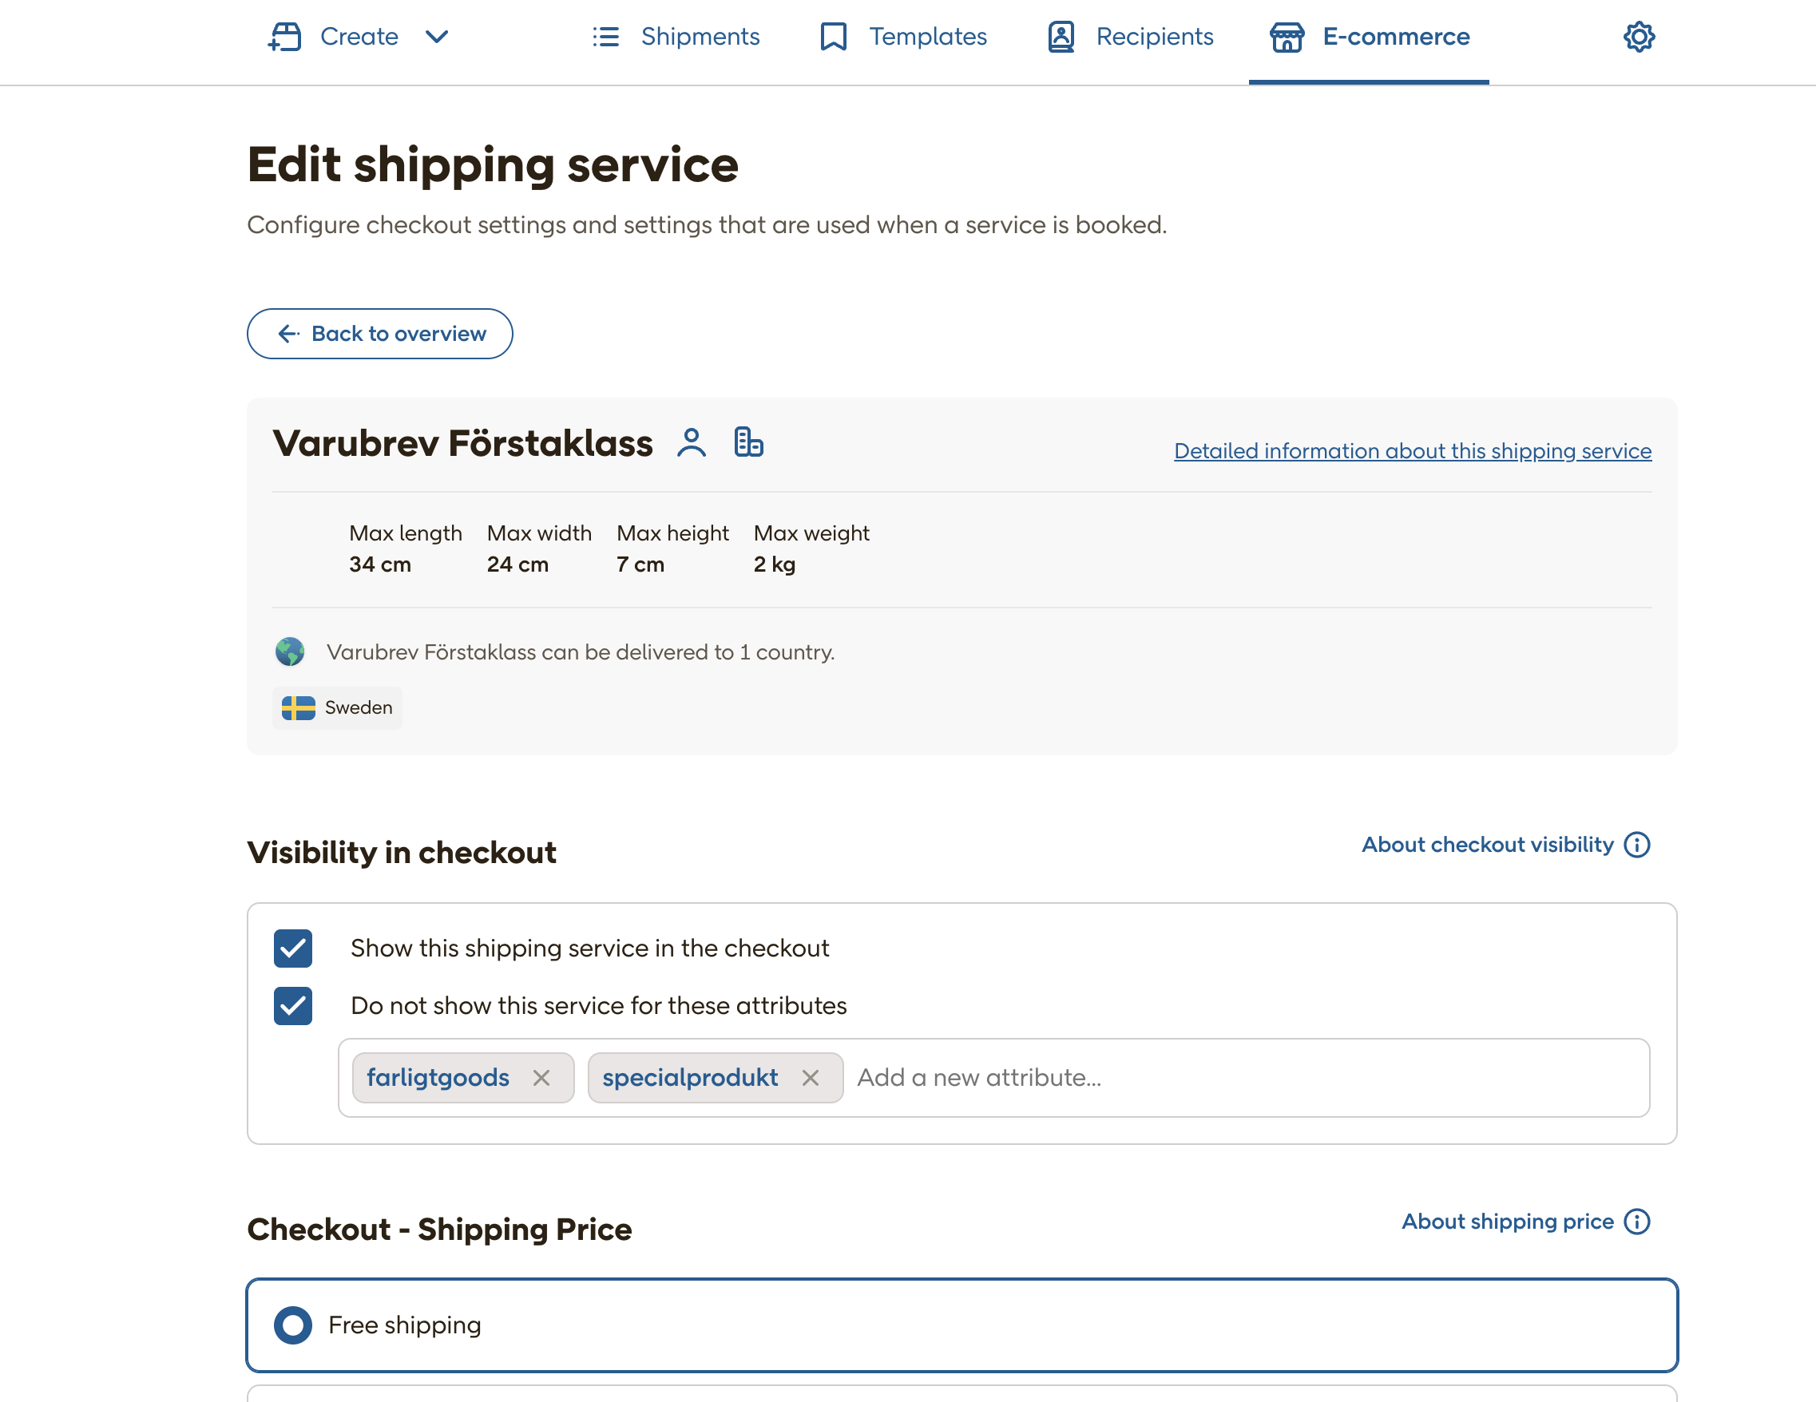Select the Free shipping radio option
This screenshot has height=1402, width=1816.
click(293, 1324)
